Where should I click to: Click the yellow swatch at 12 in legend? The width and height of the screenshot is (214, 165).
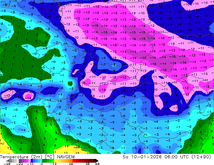(55, 161)
